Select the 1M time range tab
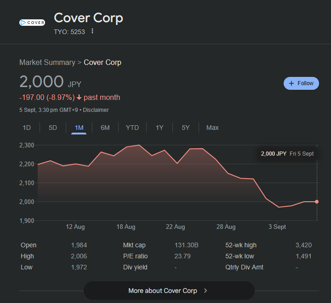The width and height of the screenshot is (331, 303). (79, 128)
